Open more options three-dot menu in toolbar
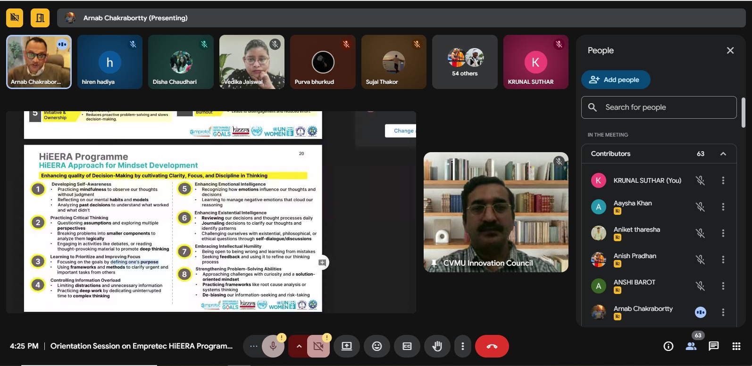Image resolution: width=752 pixels, height=366 pixels. (462, 347)
